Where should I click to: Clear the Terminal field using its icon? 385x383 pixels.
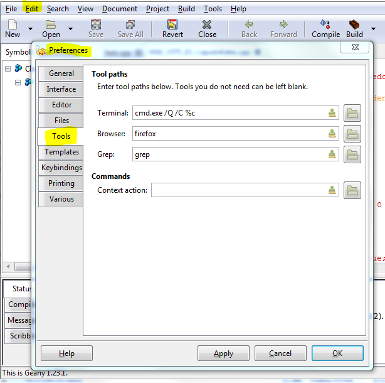(x=332, y=113)
